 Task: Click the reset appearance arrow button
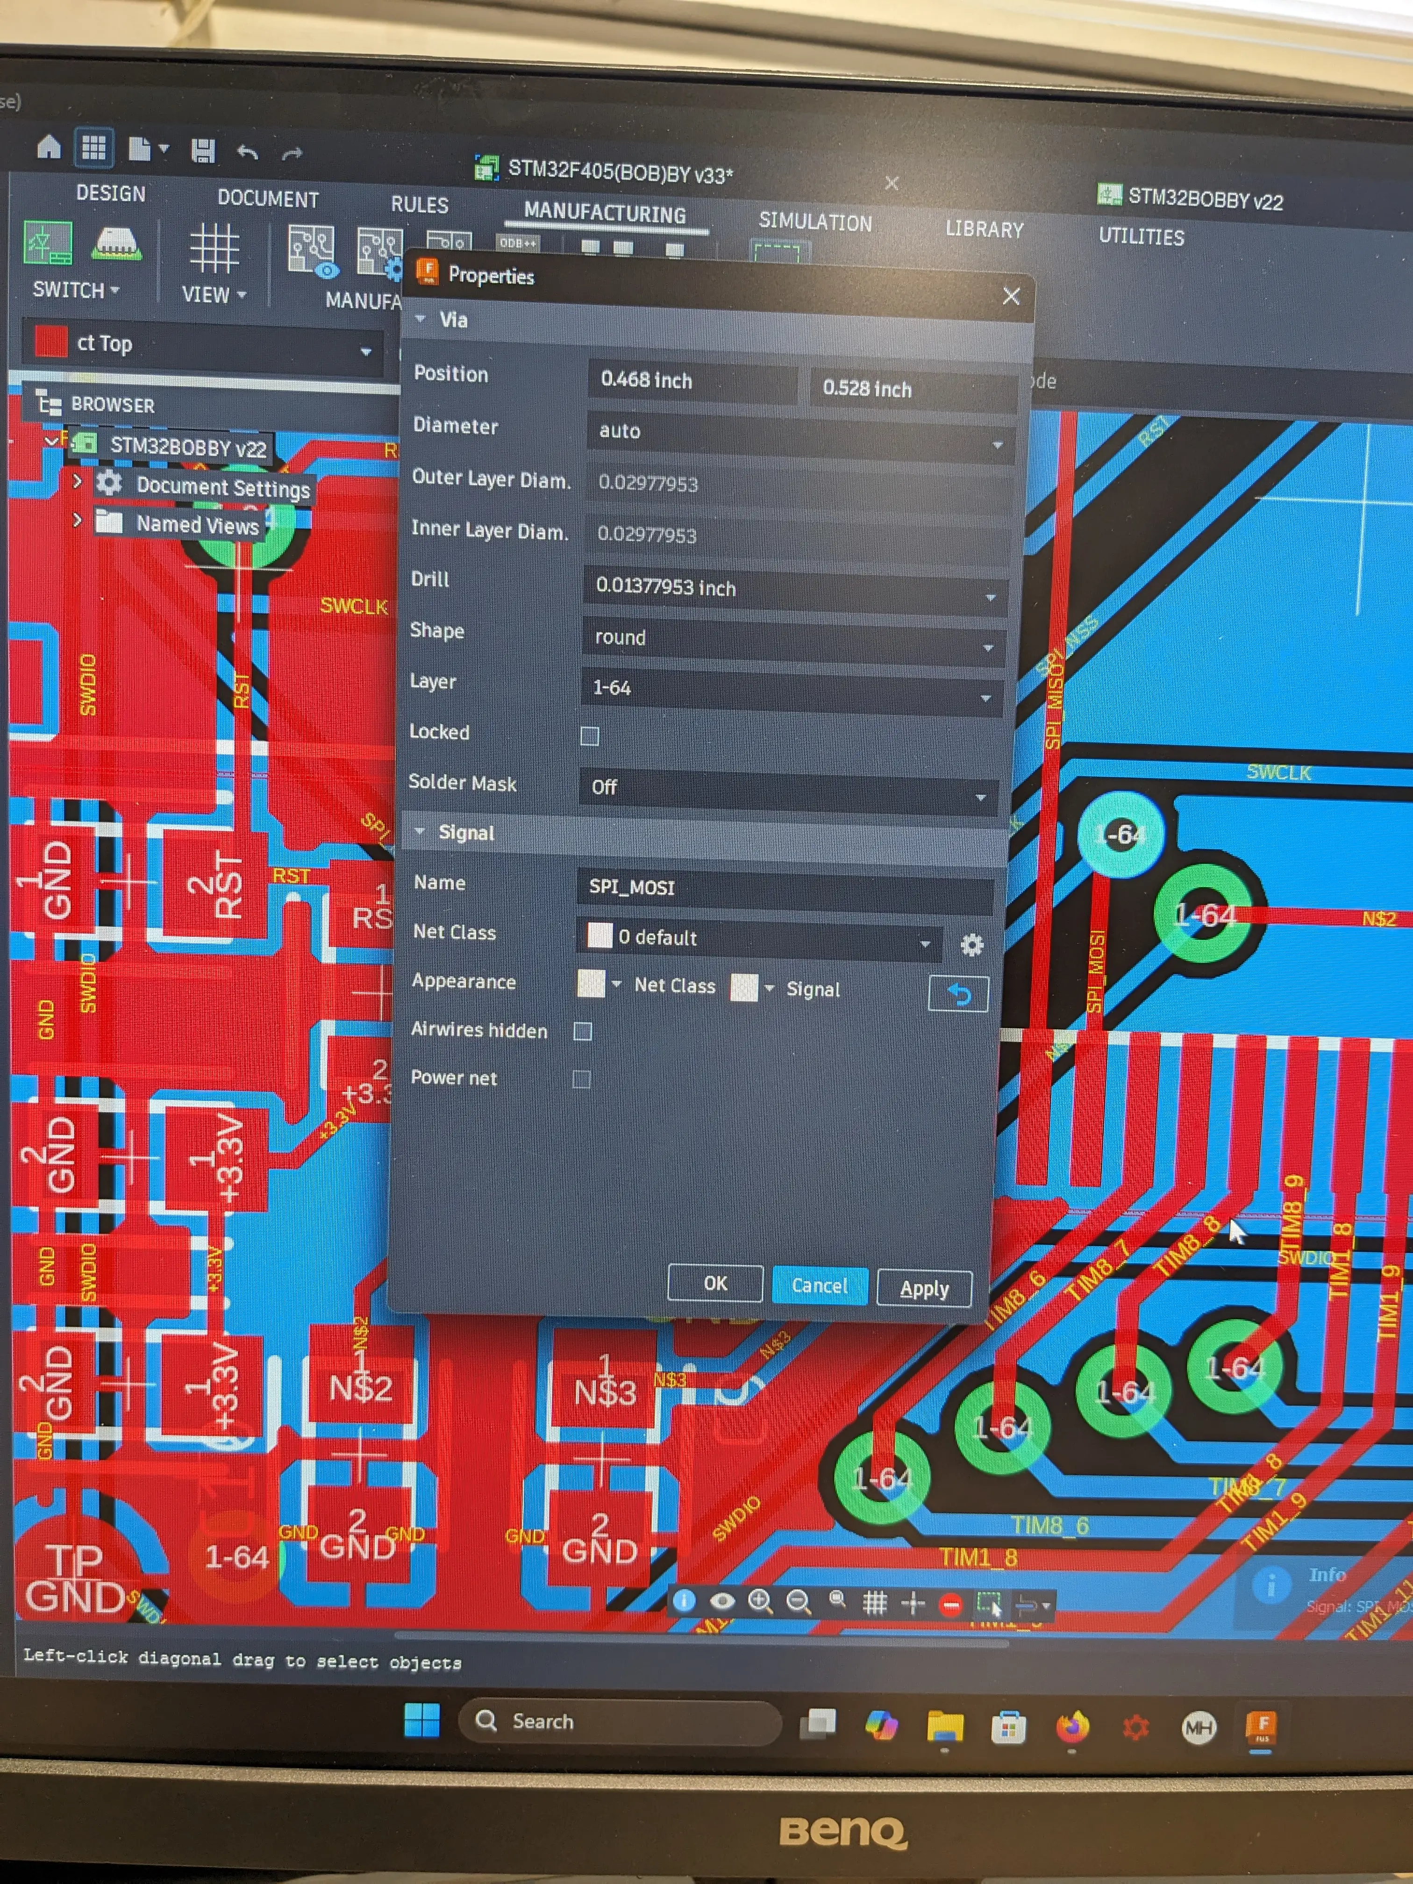coord(958,994)
